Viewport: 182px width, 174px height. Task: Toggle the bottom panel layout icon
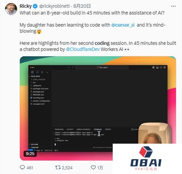click(157, 67)
